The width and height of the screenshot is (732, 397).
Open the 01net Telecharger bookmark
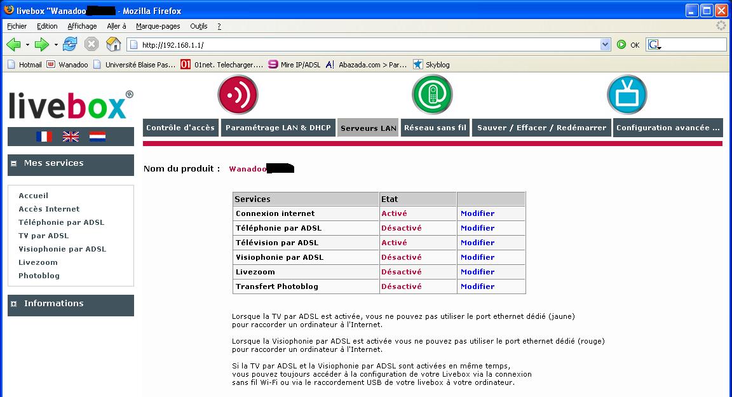[x=222, y=65]
